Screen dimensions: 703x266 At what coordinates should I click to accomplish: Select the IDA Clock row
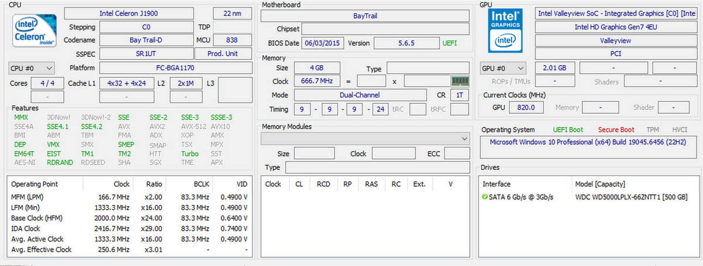tap(26, 229)
